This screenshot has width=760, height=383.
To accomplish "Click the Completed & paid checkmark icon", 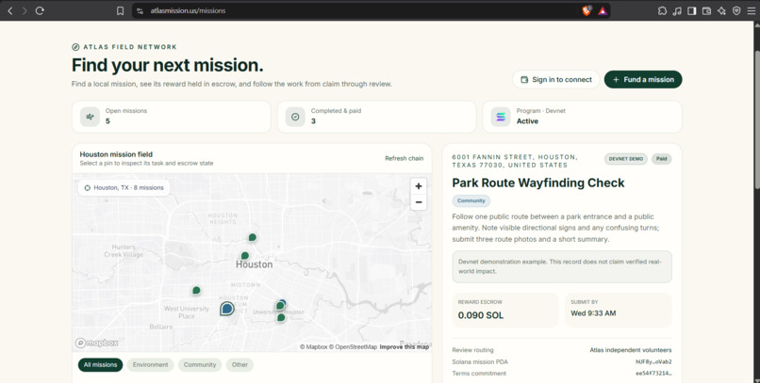I will pyautogui.click(x=295, y=117).
